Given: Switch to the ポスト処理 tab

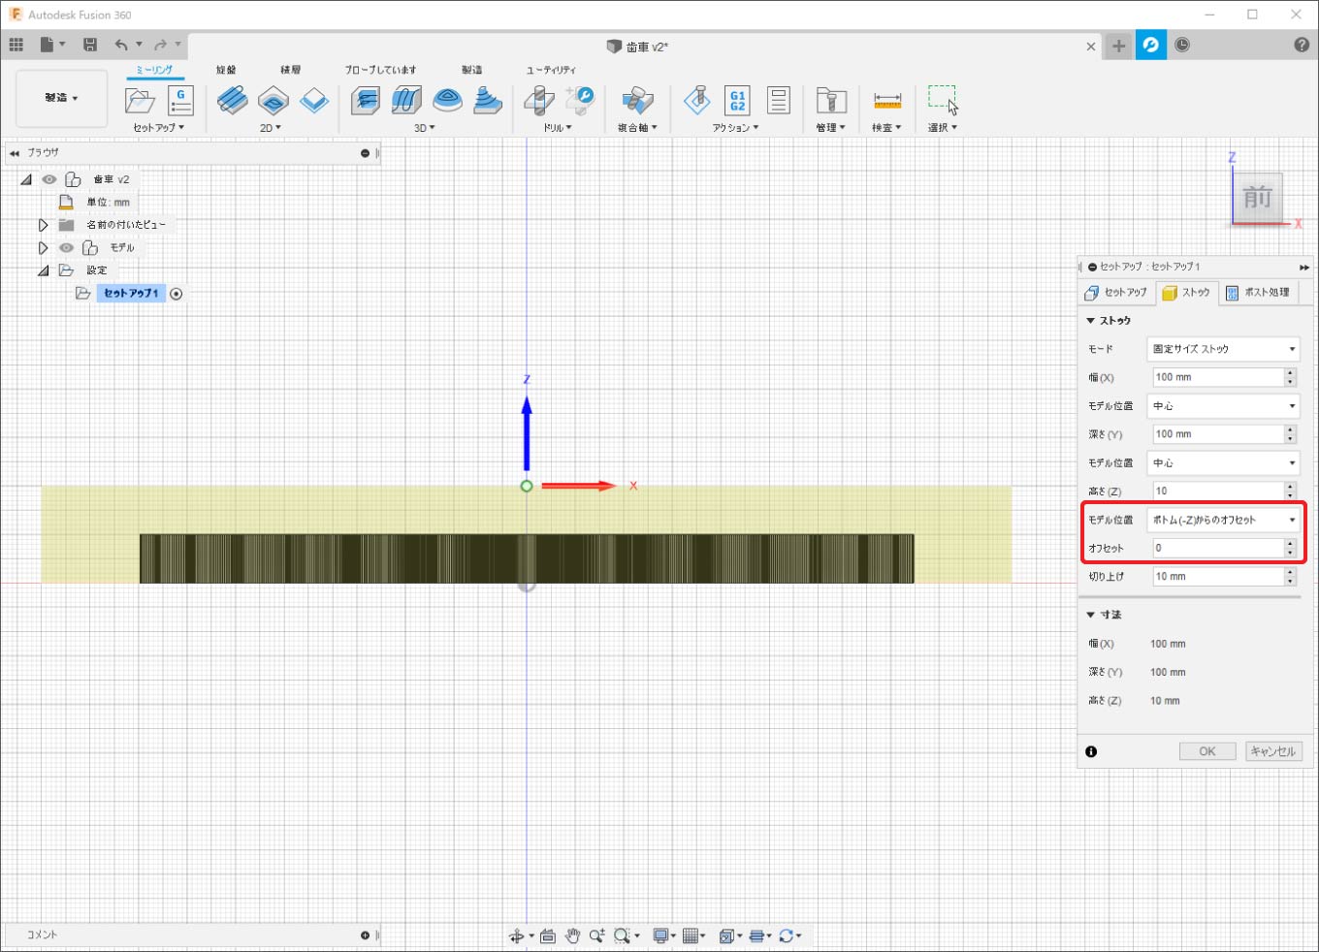Looking at the screenshot, I should (1257, 293).
